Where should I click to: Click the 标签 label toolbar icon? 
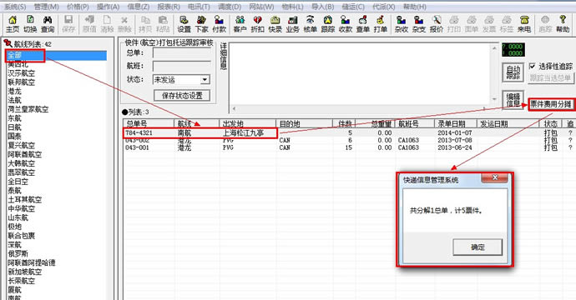(507, 24)
